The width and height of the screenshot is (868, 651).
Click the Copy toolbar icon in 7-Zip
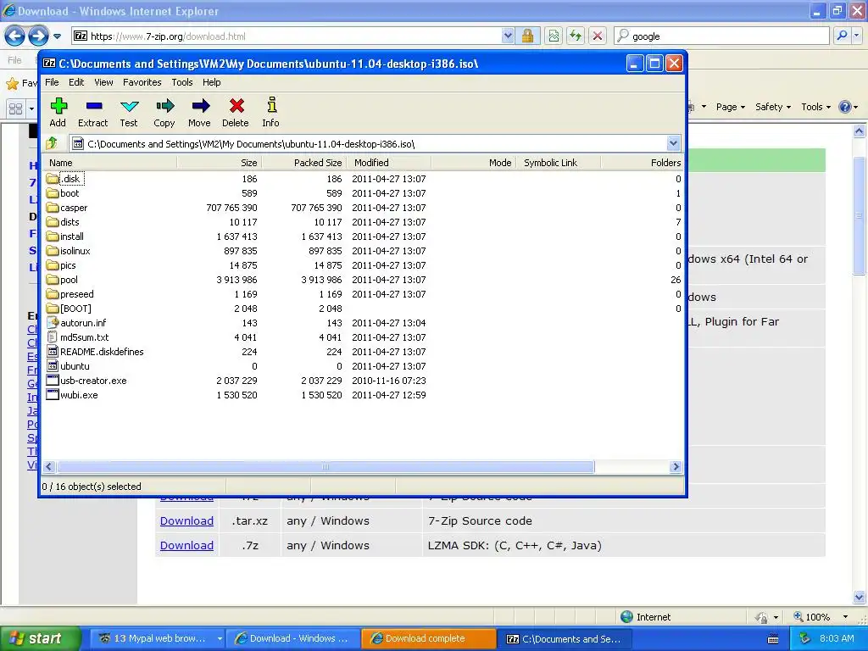pos(164,105)
